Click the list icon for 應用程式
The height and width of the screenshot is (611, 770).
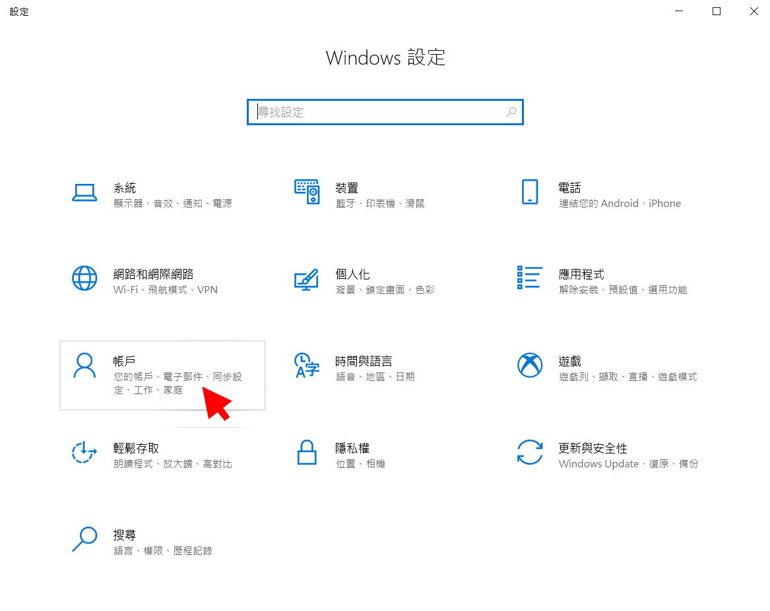coord(529,278)
